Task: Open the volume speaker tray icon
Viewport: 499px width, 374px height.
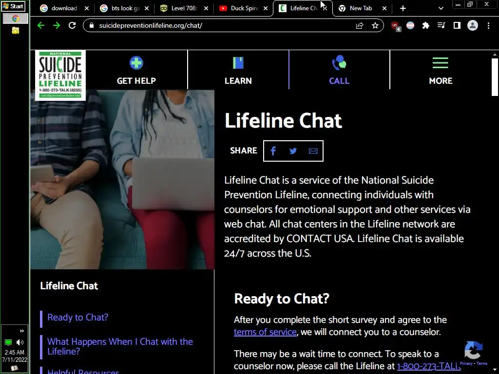Action: click(x=19, y=342)
